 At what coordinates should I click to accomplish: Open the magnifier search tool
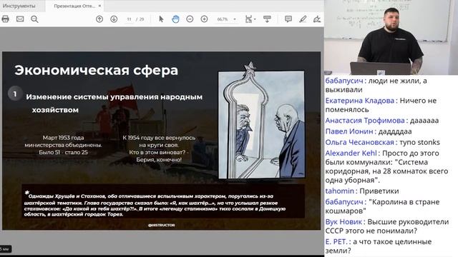[x=34, y=19]
